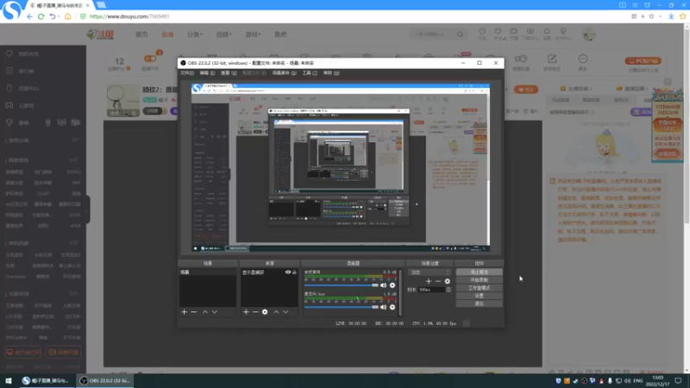Click 退出 button in OBS controls

(x=480, y=304)
